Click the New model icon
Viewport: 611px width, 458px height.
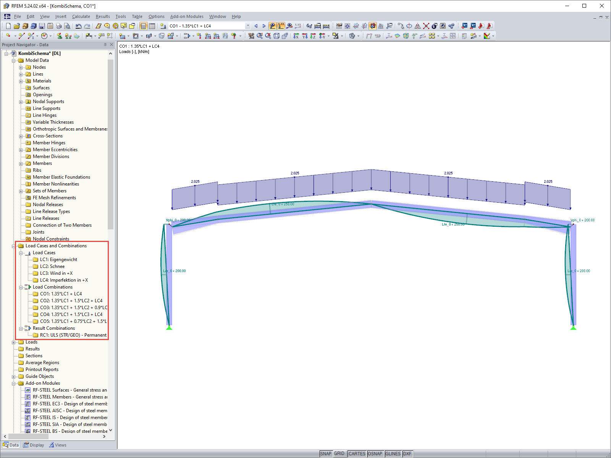(8, 26)
